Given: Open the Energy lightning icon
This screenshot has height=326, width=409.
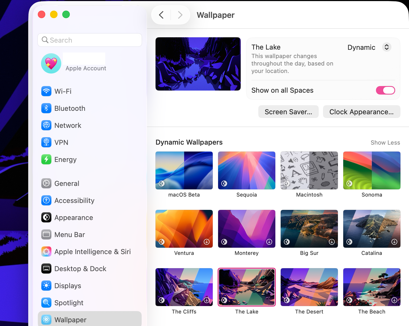Looking at the screenshot, I should 46,160.
